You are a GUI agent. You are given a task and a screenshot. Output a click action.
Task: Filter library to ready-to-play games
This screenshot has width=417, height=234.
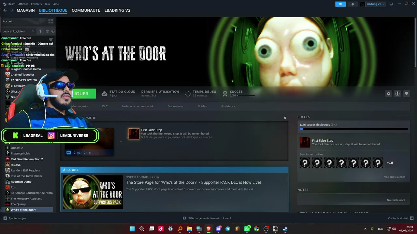[53, 31]
